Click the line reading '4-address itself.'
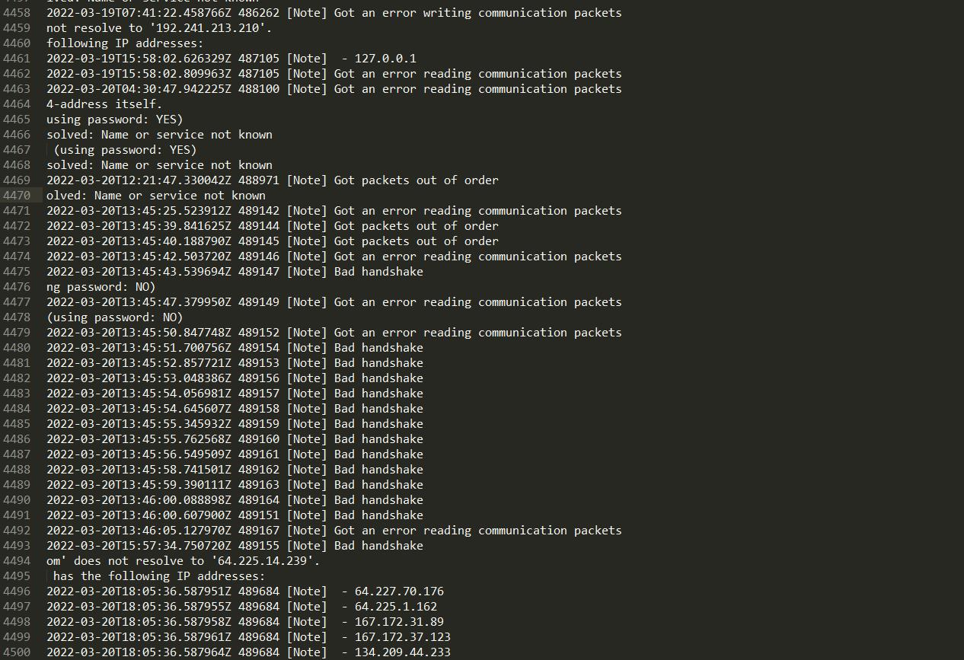The image size is (964, 660). click(x=104, y=104)
